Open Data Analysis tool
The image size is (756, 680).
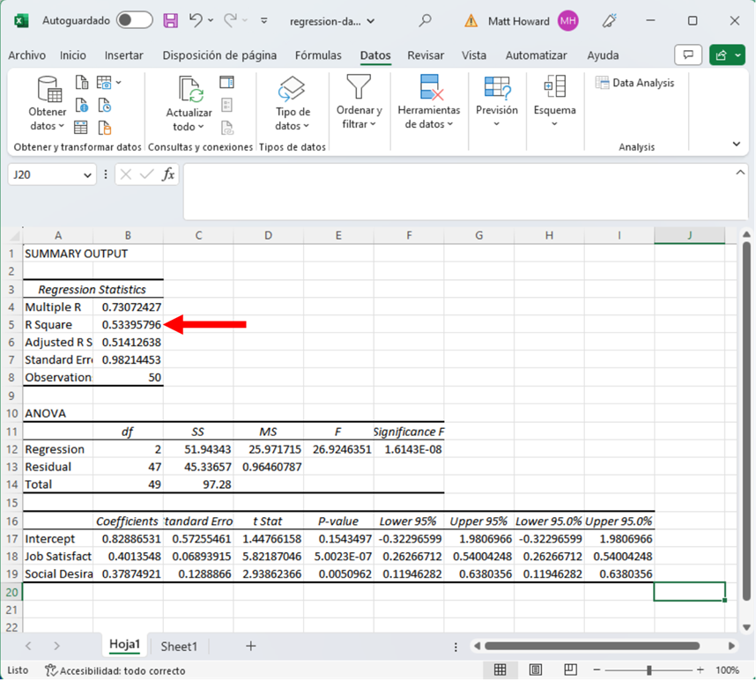click(x=634, y=83)
